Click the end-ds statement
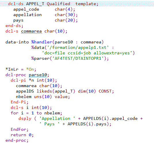Viewport: 154px width, 144px height. (x=14, y=26)
